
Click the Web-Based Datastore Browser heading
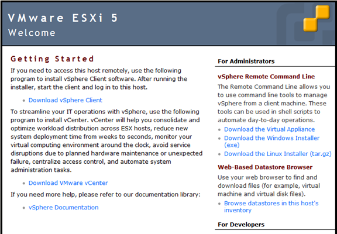pyautogui.click(x=265, y=167)
